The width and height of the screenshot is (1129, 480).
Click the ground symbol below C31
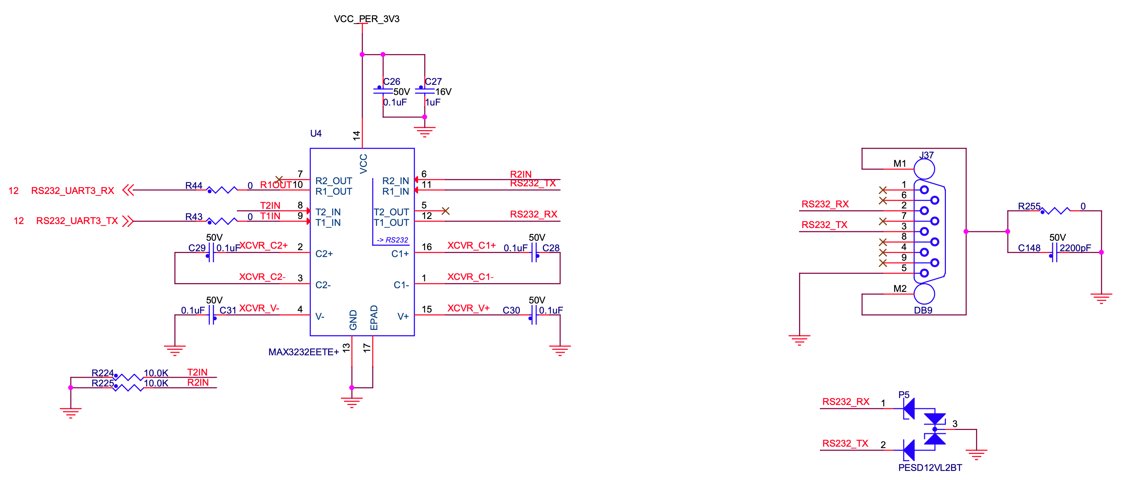coord(174,350)
